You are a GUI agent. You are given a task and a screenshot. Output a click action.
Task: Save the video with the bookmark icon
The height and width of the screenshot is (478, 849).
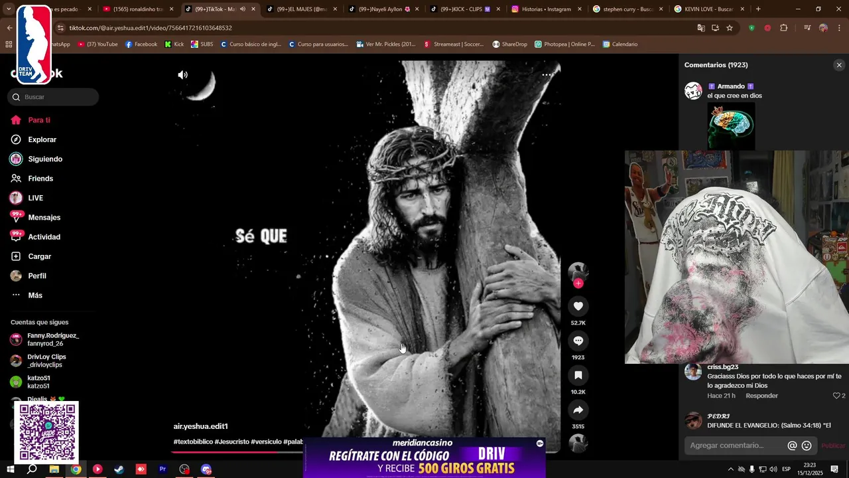tap(578, 375)
